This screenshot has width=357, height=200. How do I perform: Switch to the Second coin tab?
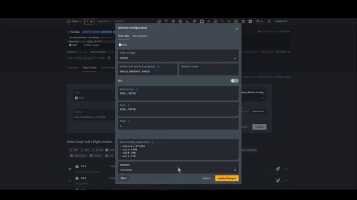pos(140,36)
